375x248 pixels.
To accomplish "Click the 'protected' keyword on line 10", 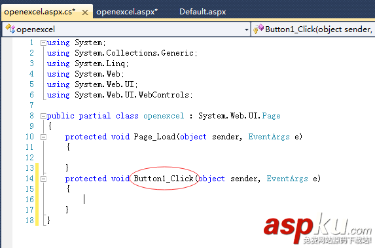I will [86, 137].
